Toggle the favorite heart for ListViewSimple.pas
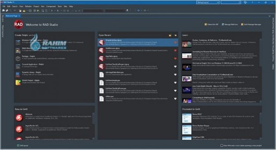 click(x=175, y=83)
